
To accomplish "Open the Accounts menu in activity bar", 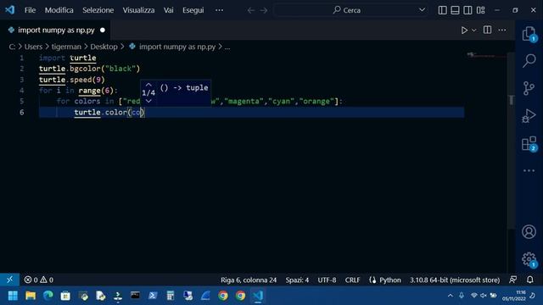I will click(529, 231).
